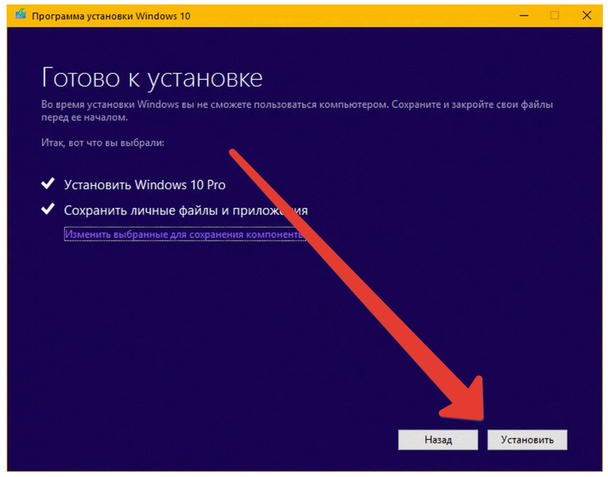Click checkmark beside Сохранить личные файлы
The height and width of the screenshot is (477, 608).
(48, 209)
